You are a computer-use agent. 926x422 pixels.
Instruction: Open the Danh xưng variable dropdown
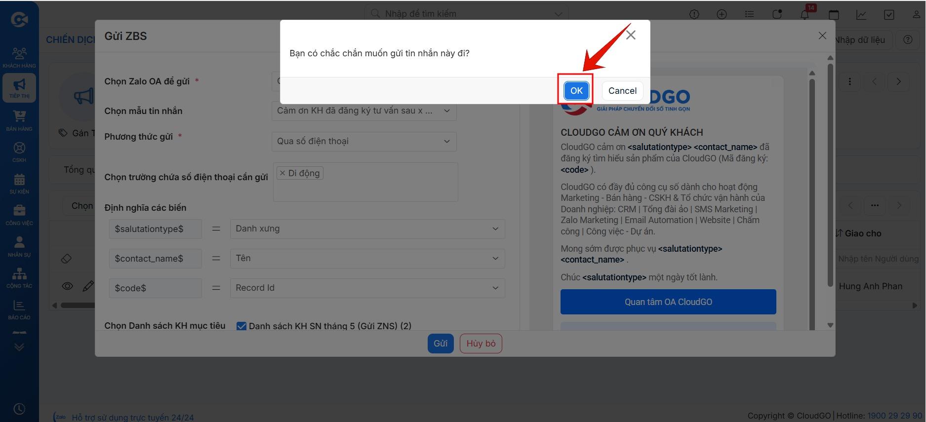point(367,229)
